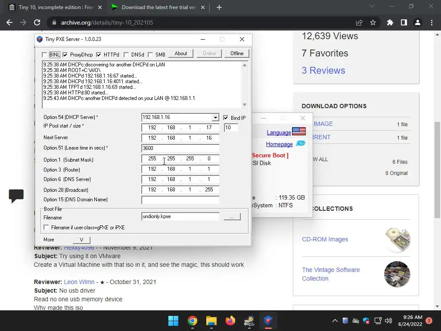Click the Lease time 3600 field
This screenshot has width=441, height=331.
(180, 148)
